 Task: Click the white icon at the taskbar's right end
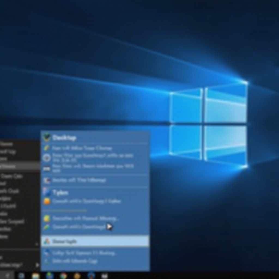click(x=104, y=275)
